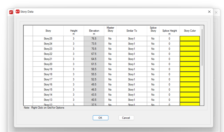This screenshot has width=224, height=132.
Task: Click the Master Story column header
Action: click(110, 31)
